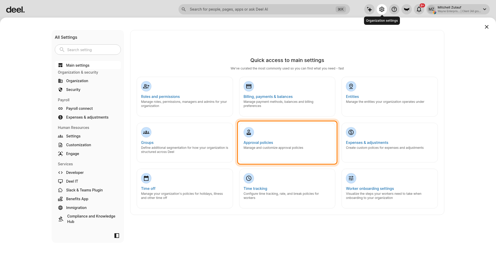Close the settings panel with X
The height and width of the screenshot is (279, 496).
pos(487,27)
